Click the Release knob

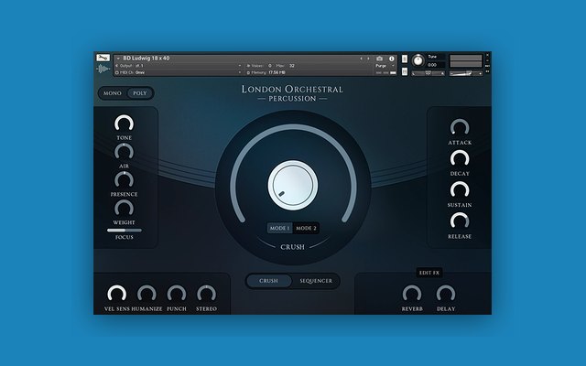pyautogui.click(x=460, y=221)
